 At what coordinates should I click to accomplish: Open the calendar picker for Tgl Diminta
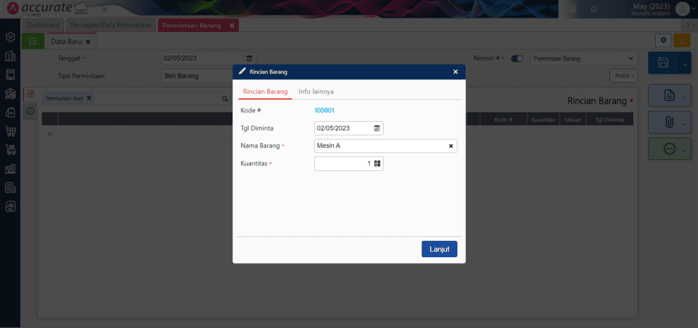tap(377, 128)
